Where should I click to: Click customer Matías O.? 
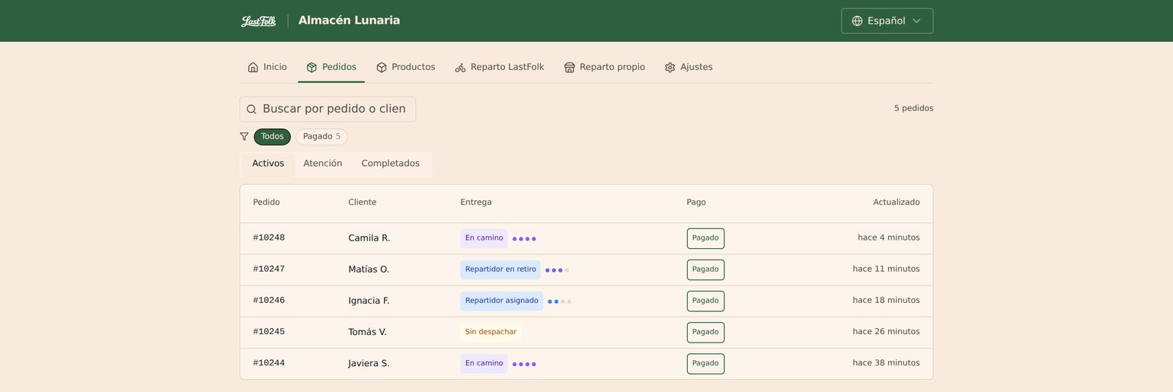point(369,269)
